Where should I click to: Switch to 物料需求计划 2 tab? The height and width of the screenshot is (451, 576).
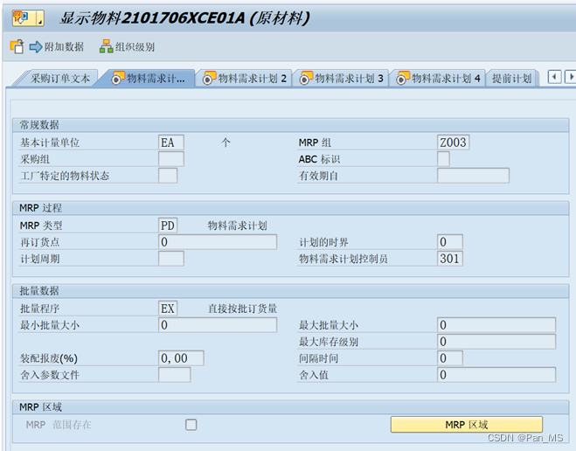244,79
